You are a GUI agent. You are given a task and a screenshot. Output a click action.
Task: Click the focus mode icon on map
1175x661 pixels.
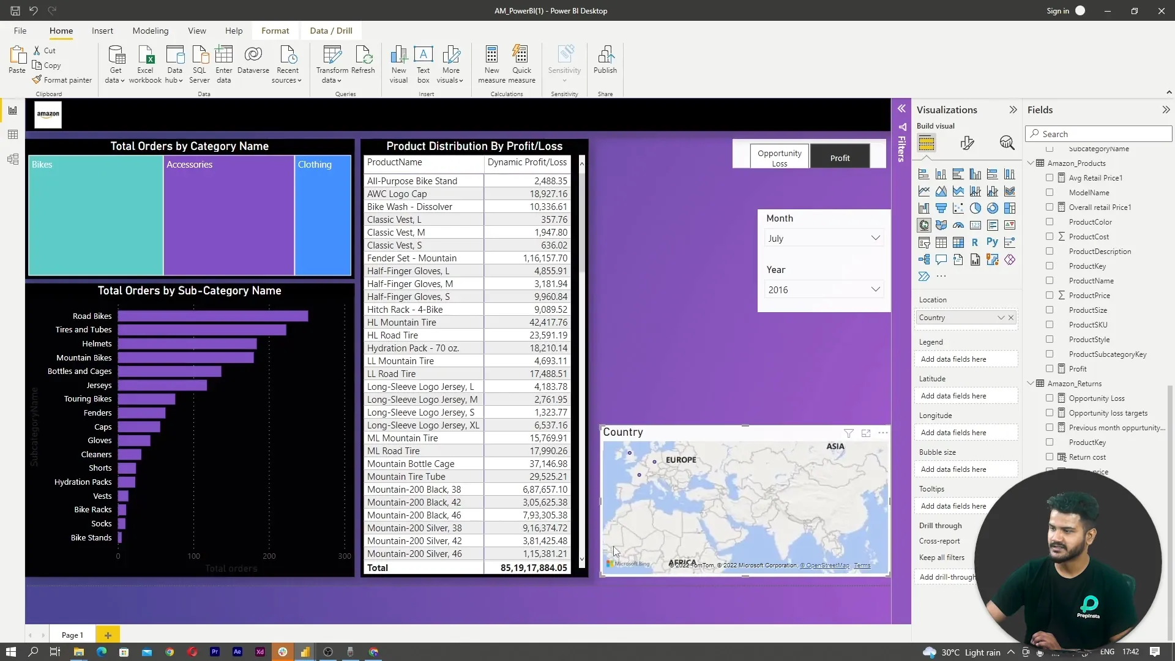[865, 433]
